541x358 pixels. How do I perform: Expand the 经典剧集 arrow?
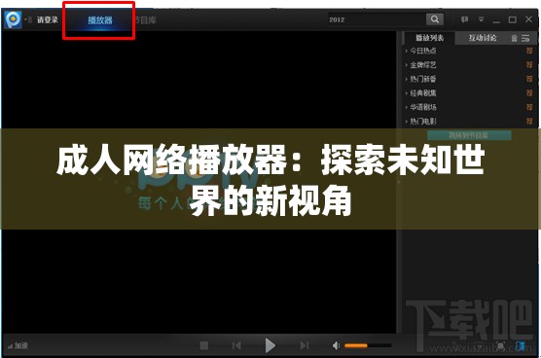point(407,93)
